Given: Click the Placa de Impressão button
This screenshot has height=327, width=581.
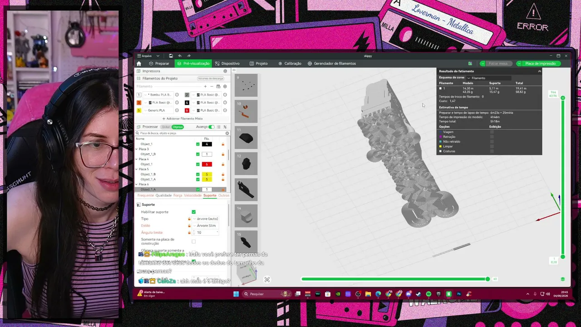Looking at the screenshot, I should pos(541,64).
